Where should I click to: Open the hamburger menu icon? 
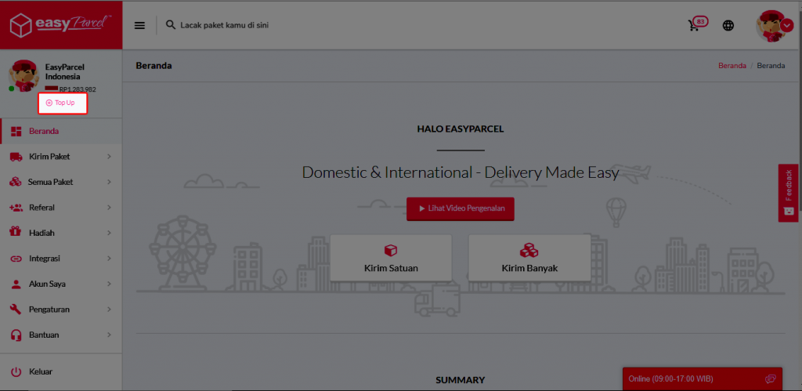click(140, 25)
